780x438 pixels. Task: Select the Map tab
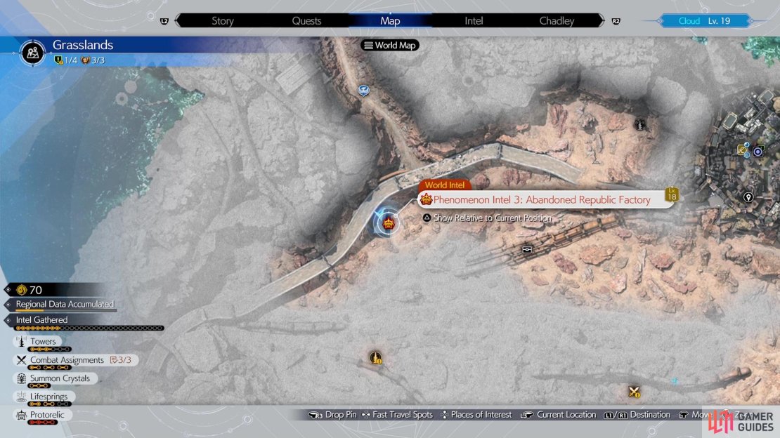(390, 21)
